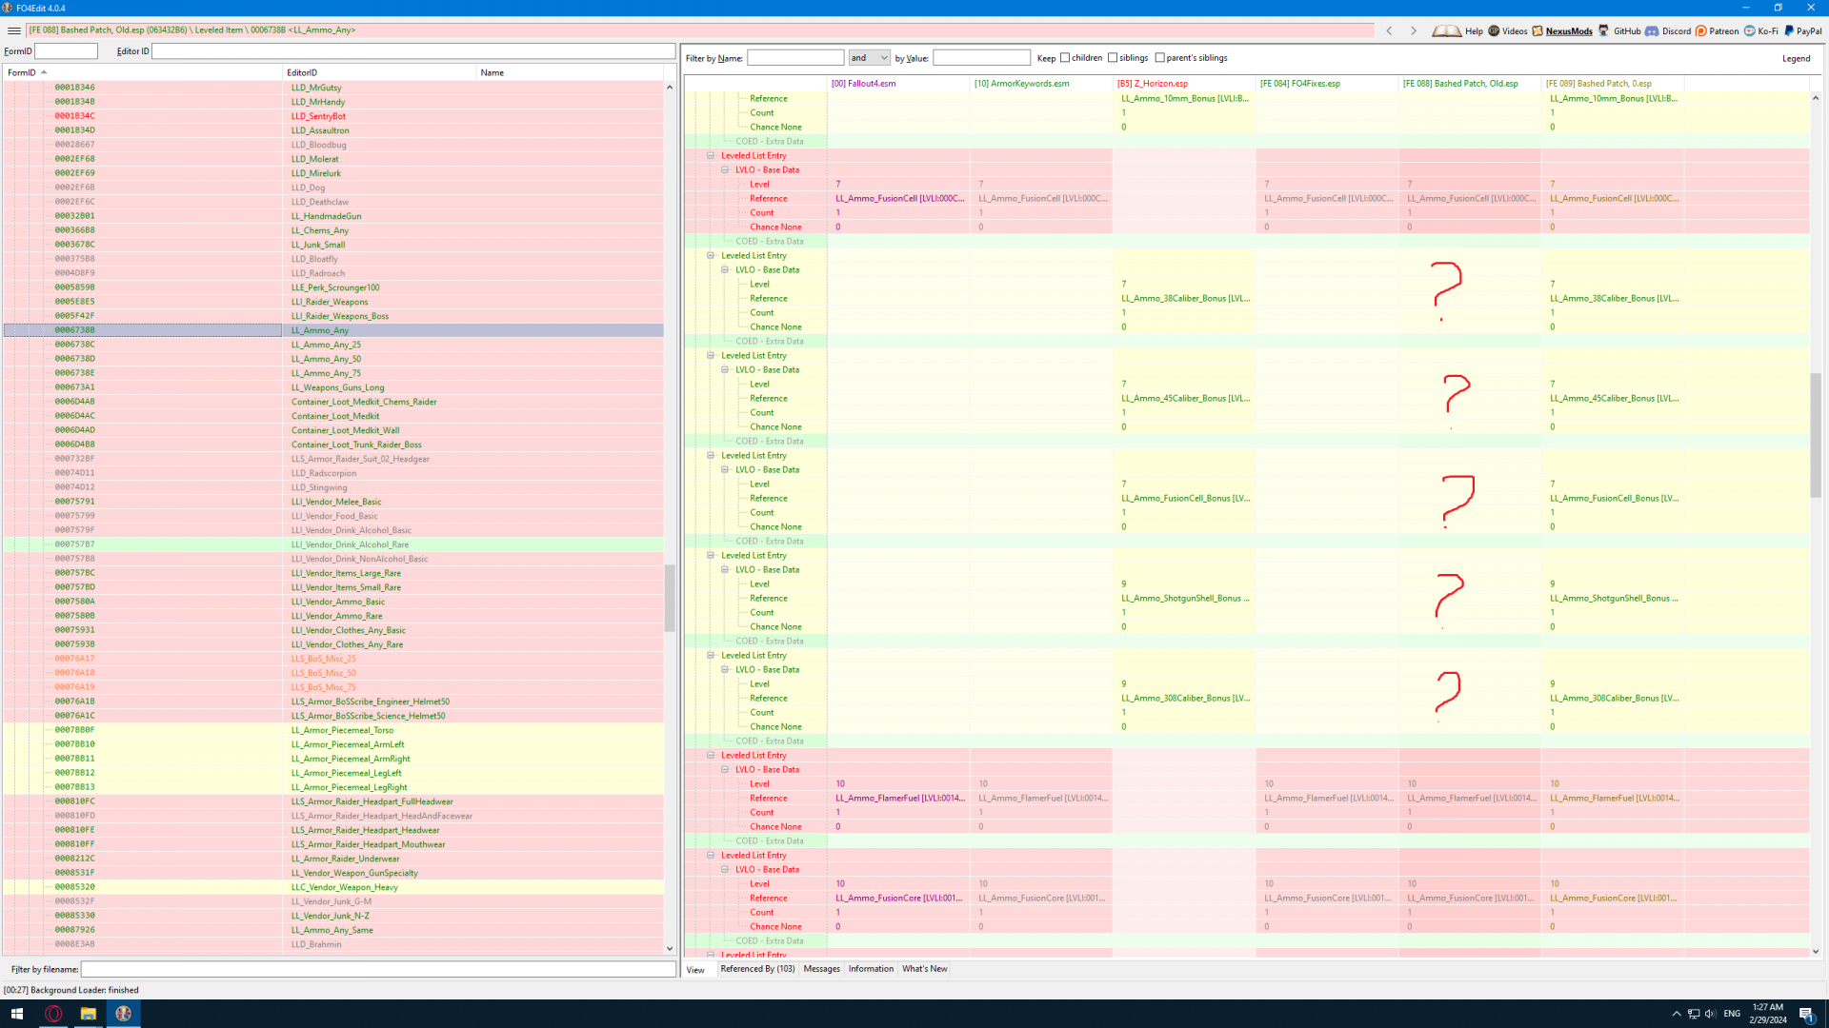The height and width of the screenshot is (1028, 1829).
Task: Open the Discord link
Action: click(x=1676, y=30)
